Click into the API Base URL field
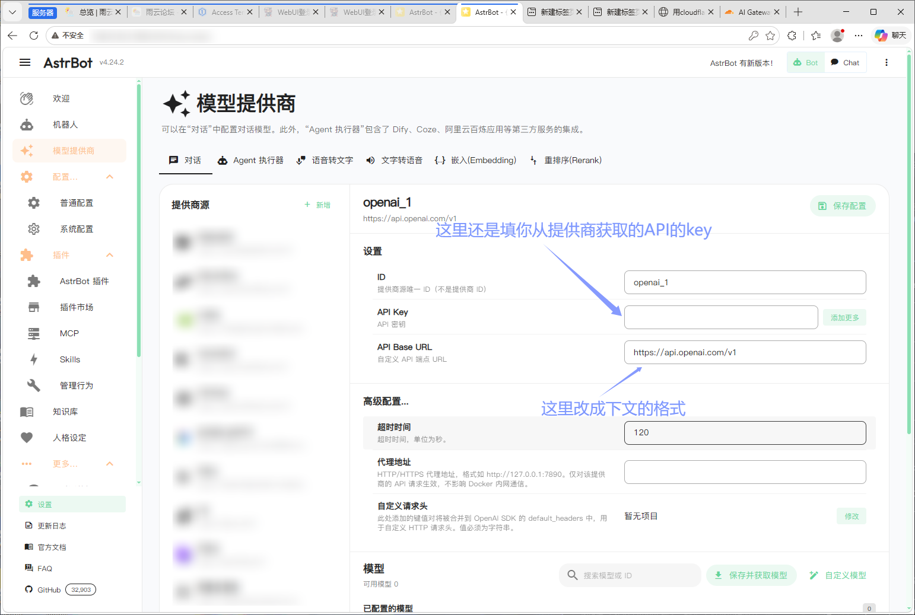The height and width of the screenshot is (615, 915). click(745, 352)
